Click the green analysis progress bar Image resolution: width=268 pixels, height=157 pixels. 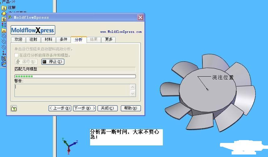pyautogui.click(x=75, y=76)
